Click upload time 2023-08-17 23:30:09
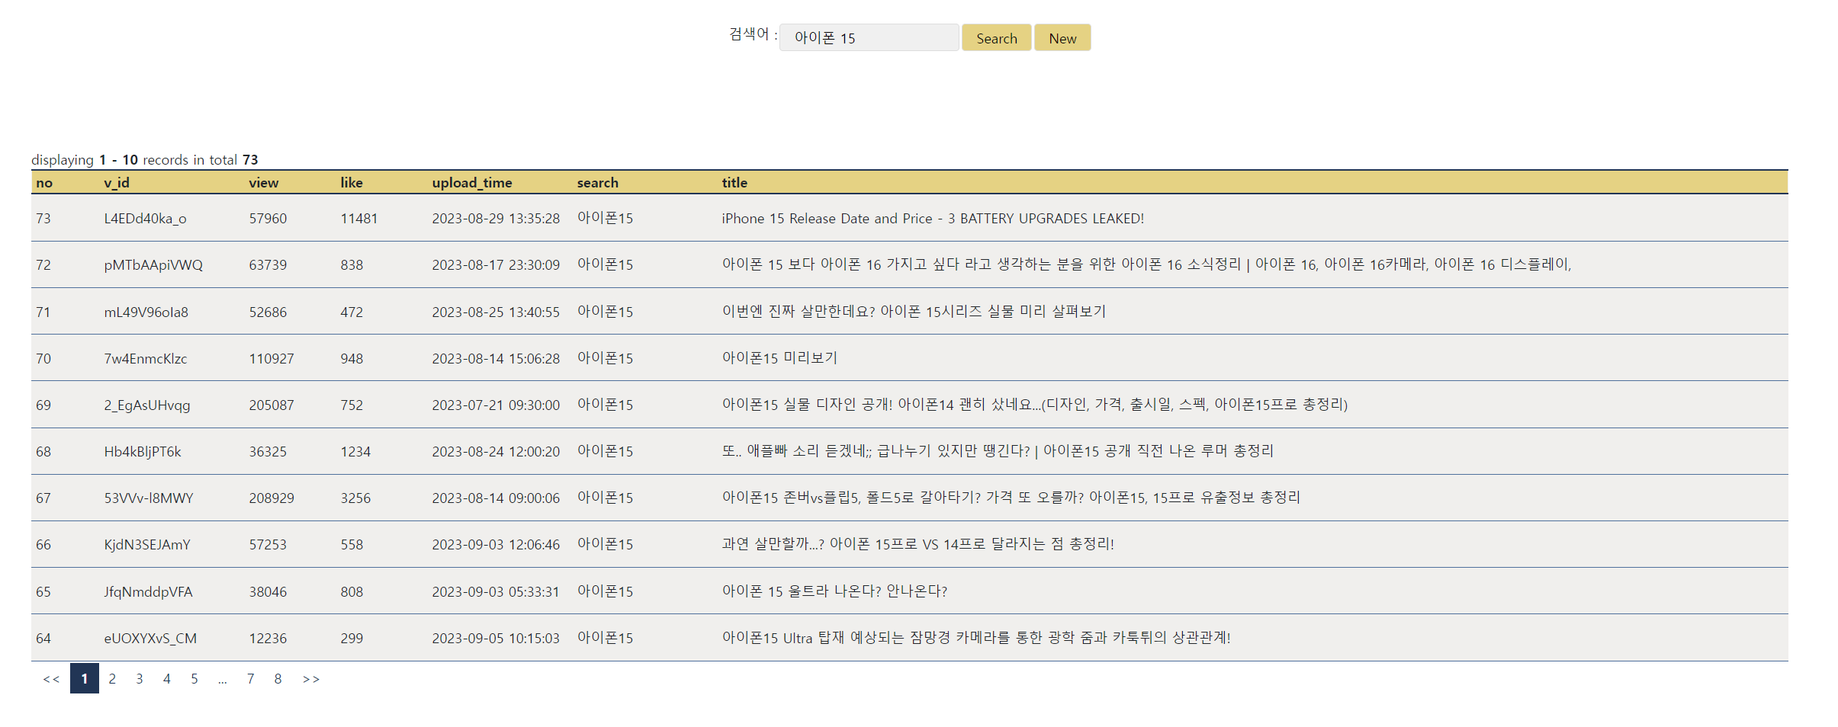Screen dimensions: 1838x727 [496, 265]
